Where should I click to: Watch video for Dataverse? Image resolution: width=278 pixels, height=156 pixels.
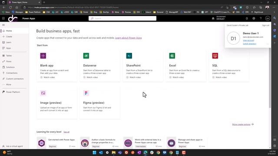pyautogui.click(x=91, y=77)
